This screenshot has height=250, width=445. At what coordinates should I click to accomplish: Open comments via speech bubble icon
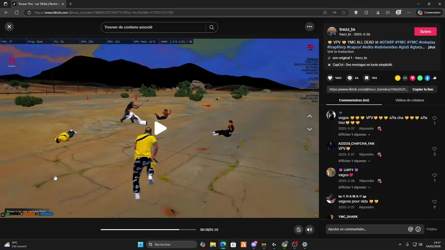pyautogui.click(x=350, y=78)
